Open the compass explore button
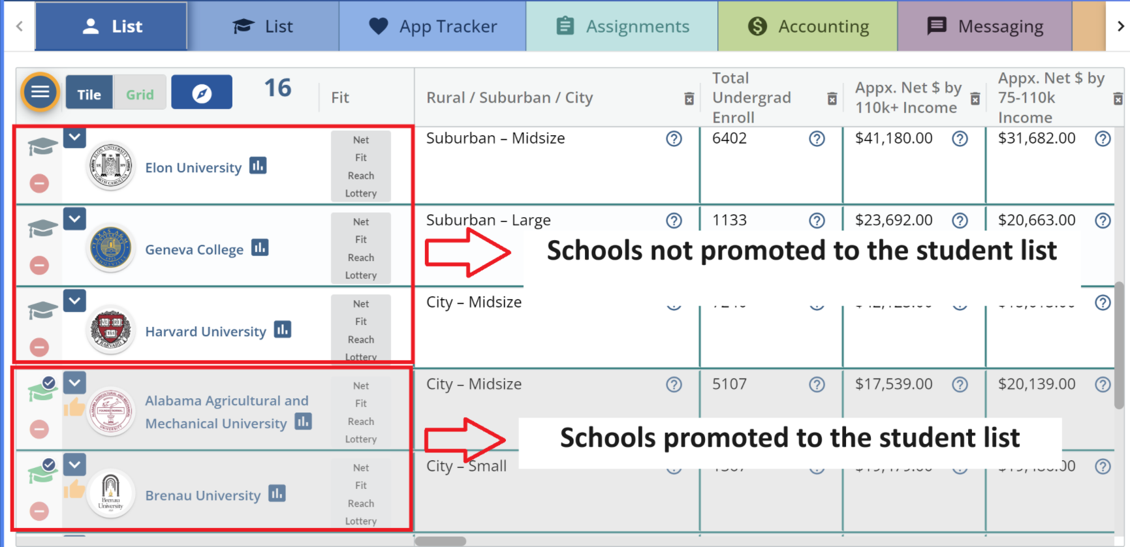 pos(202,92)
